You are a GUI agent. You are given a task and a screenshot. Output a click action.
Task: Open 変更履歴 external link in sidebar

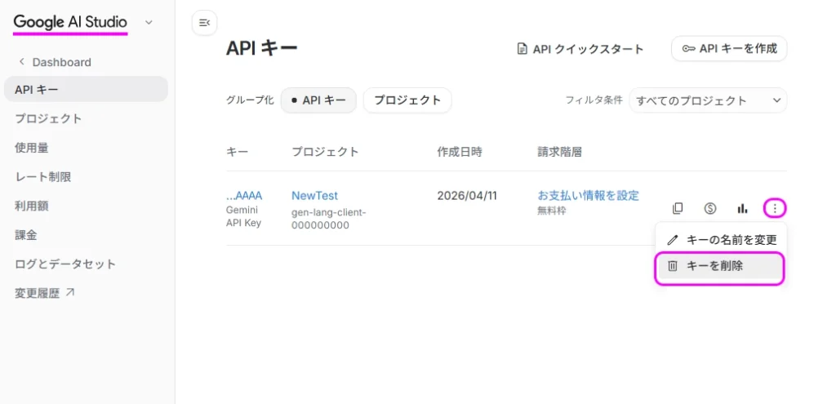[x=44, y=293]
